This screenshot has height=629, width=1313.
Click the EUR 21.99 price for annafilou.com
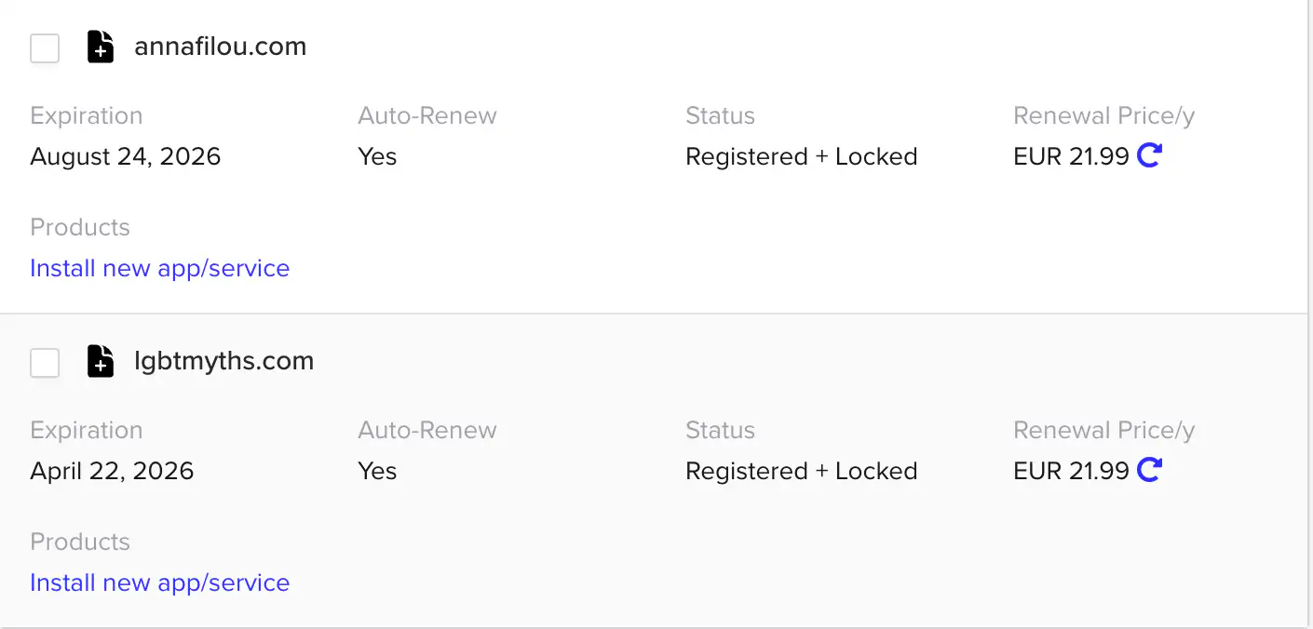point(1071,156)
